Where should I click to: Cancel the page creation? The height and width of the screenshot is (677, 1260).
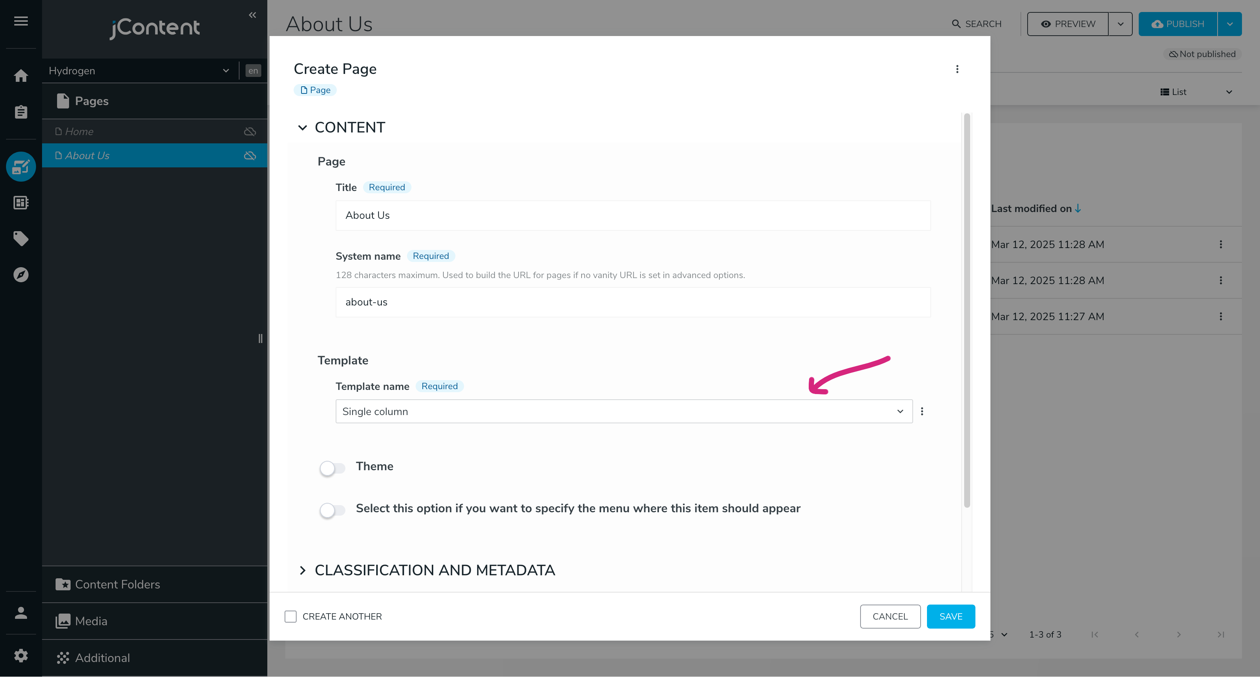tap(890, 616)
